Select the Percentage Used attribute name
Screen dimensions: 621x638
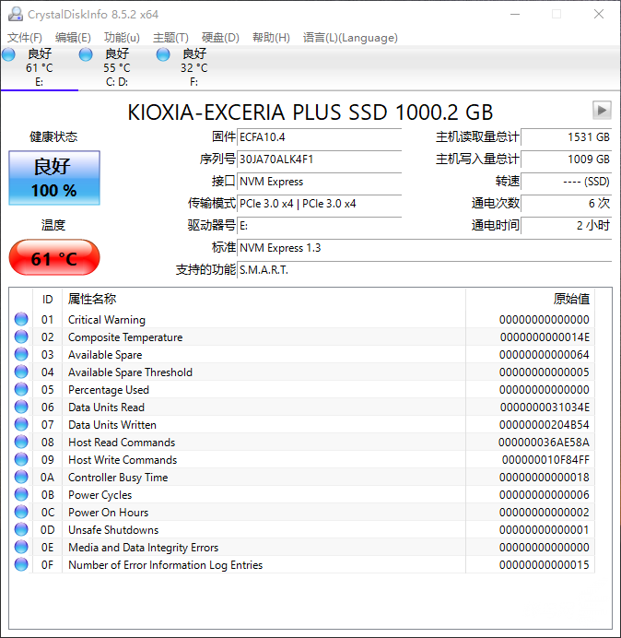(x=109, y=390)
